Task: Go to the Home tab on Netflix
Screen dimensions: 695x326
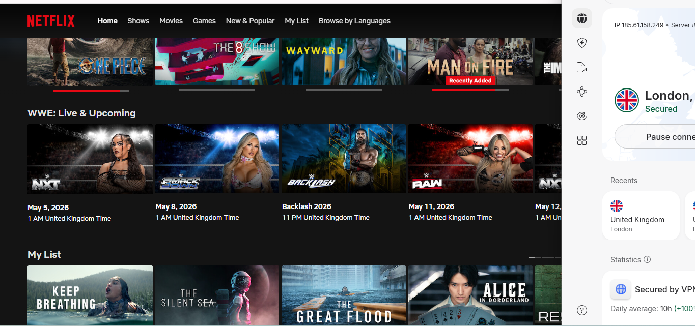Action: tap(107, 21)
